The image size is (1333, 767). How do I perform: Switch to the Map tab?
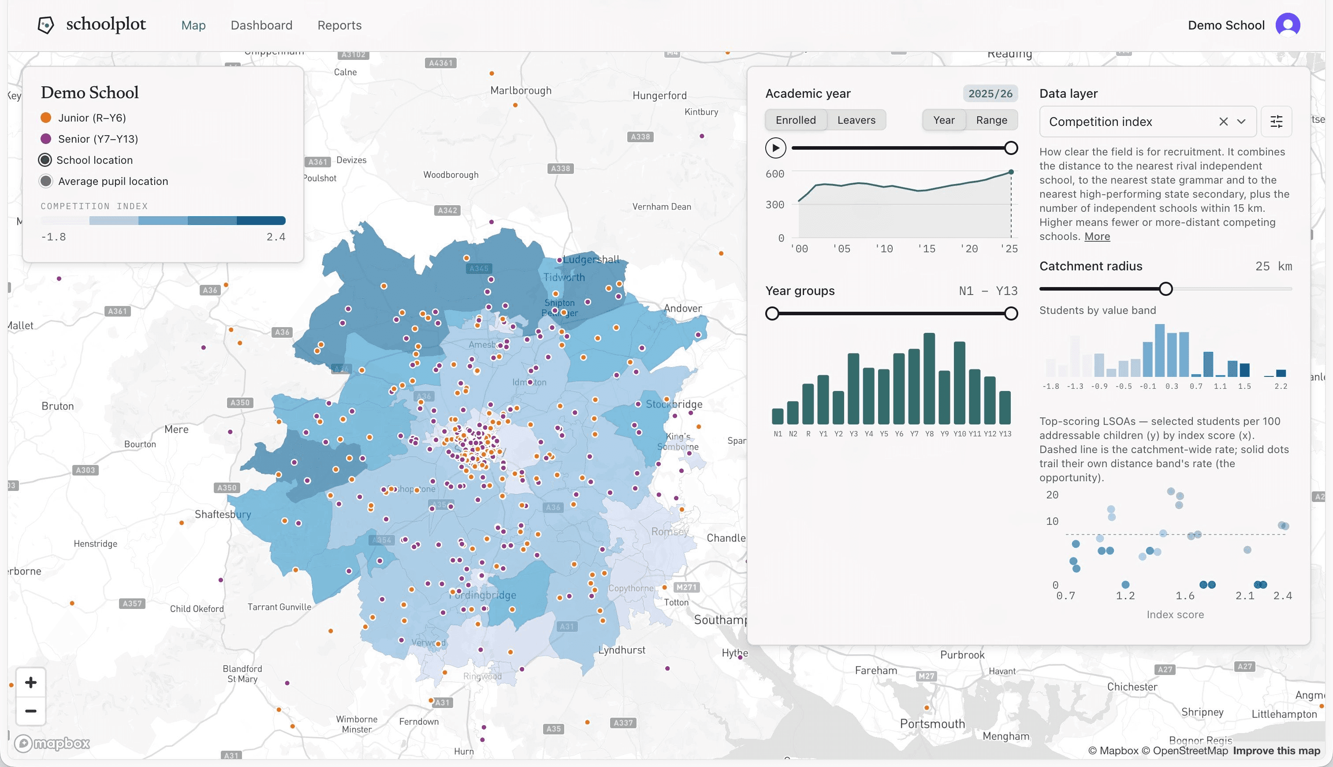click(x=194, y=25)
